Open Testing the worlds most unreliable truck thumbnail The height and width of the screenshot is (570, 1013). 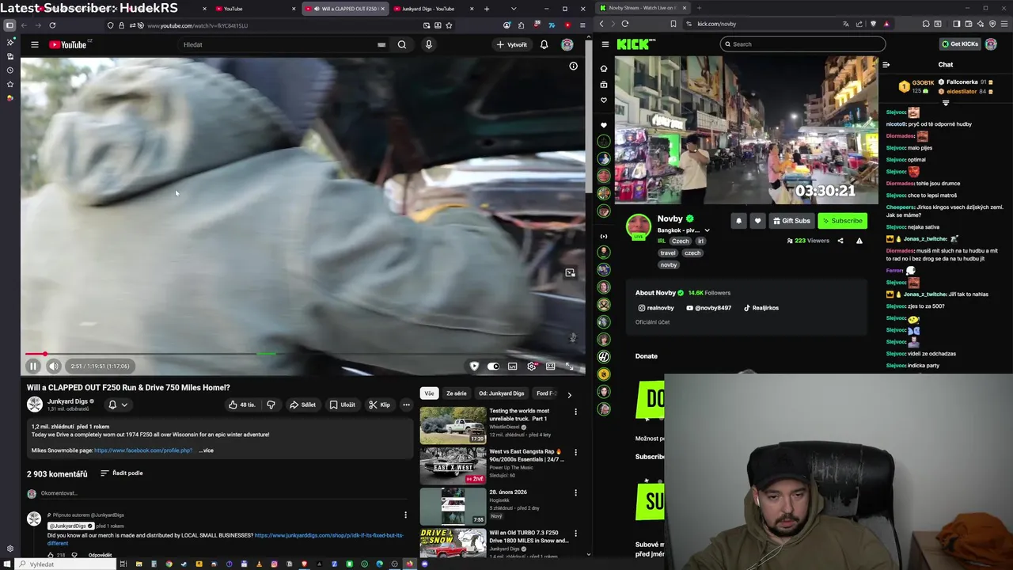(x=453, y=425)
